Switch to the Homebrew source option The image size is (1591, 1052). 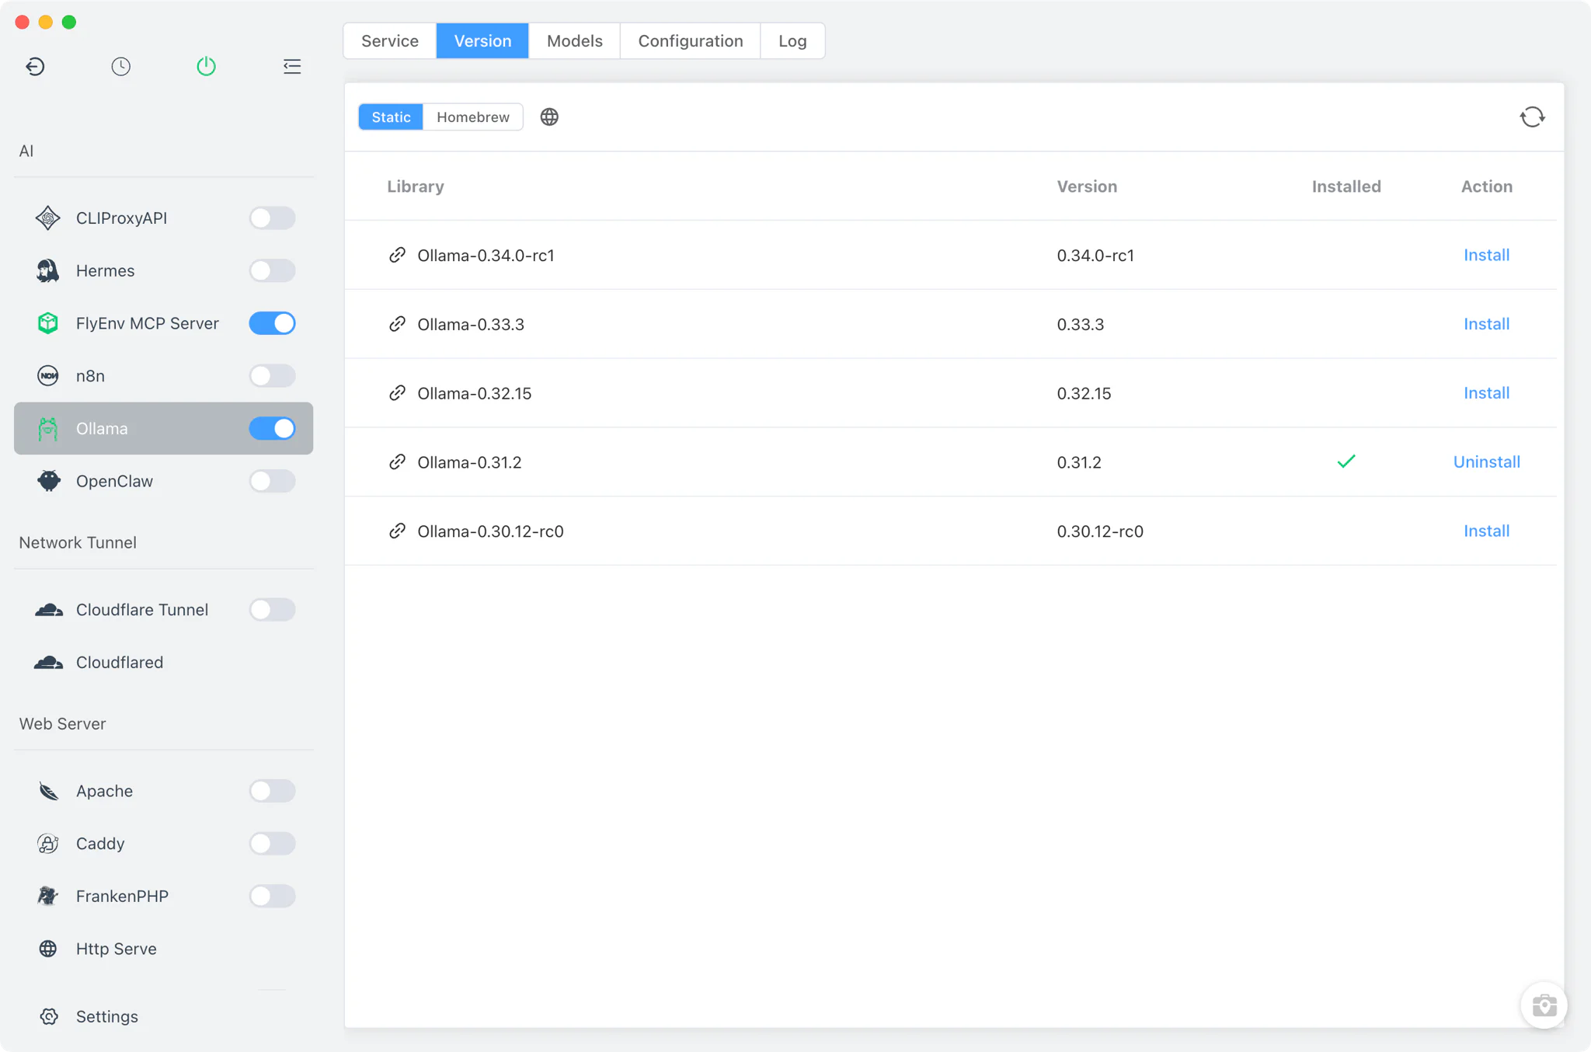click(473, 117)
